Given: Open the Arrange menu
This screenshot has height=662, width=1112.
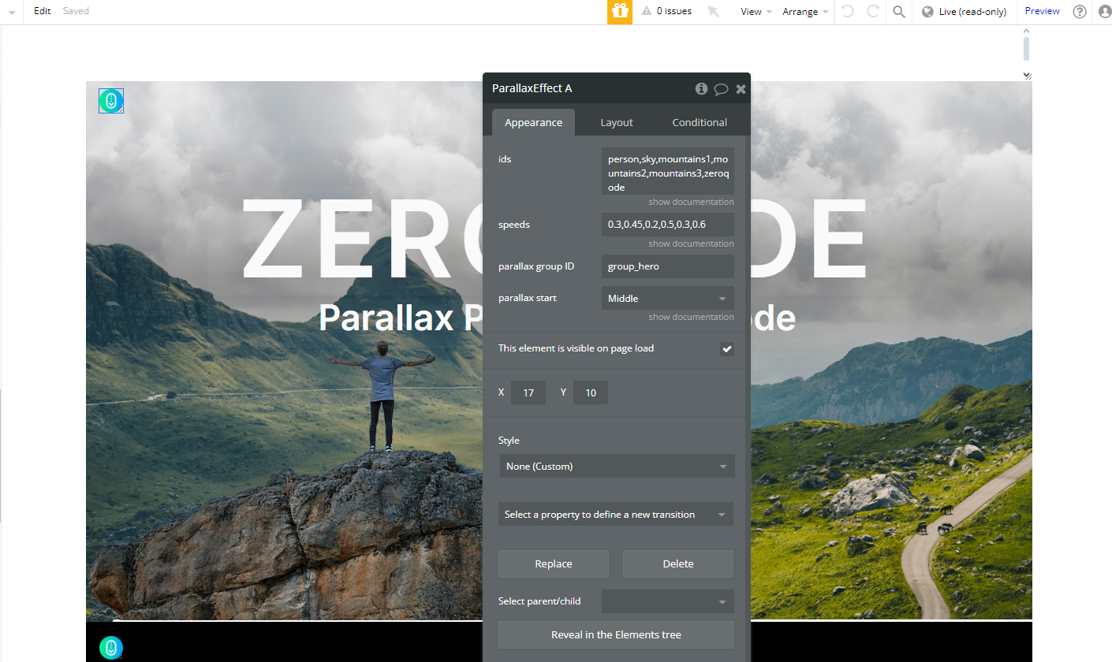Looking at the screenshot, I should (x=805, y=11).
